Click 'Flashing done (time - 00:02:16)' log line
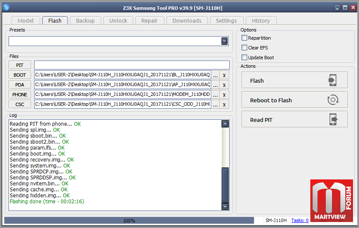This screenshot has height=228, width=359. pos(47,202)
